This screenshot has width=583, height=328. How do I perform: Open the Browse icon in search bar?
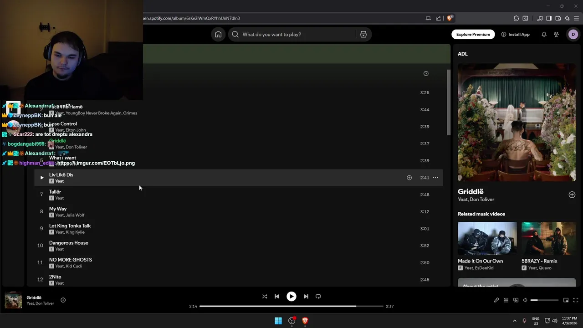[x=363, y=35]
